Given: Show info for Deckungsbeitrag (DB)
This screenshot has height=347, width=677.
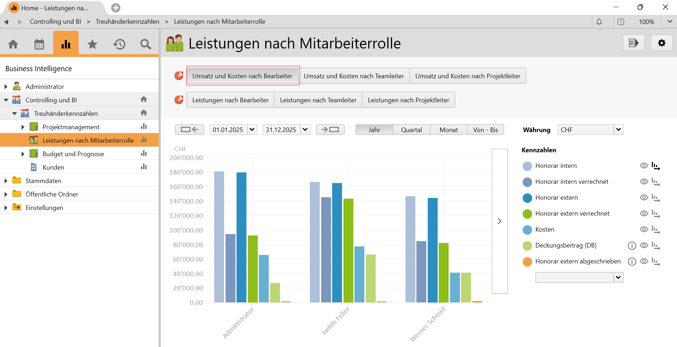Looking at the screenshot, I should tap(632, 245).
